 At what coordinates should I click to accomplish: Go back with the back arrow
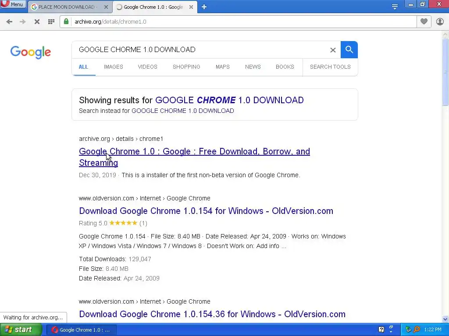click(9, 22)
